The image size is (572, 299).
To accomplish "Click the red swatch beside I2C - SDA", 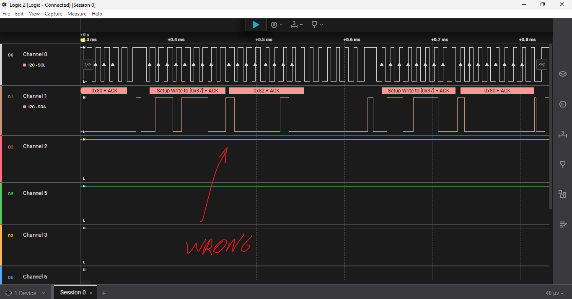I will pos(24,107).
